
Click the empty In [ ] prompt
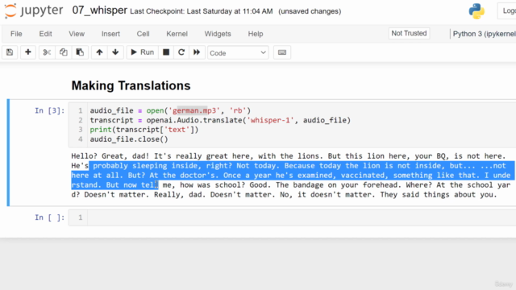click(x=50, y=217)
